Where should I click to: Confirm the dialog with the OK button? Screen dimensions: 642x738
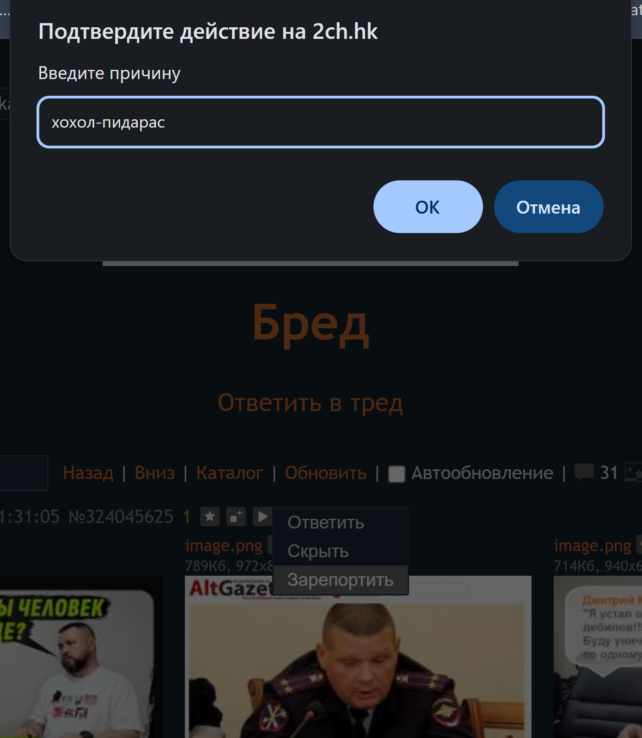coord(428,207)
